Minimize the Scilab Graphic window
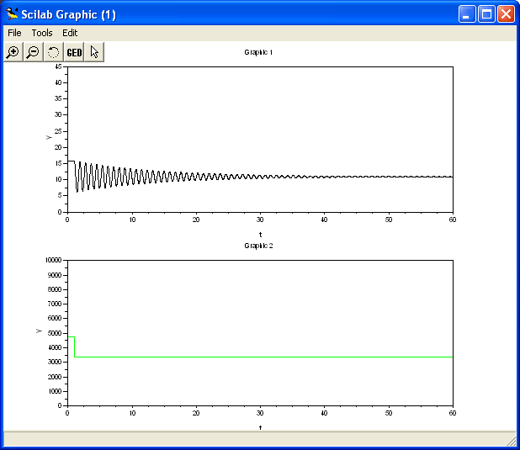Image resolution: width=520 pixels, height=450 pixels. pos(468,14)
